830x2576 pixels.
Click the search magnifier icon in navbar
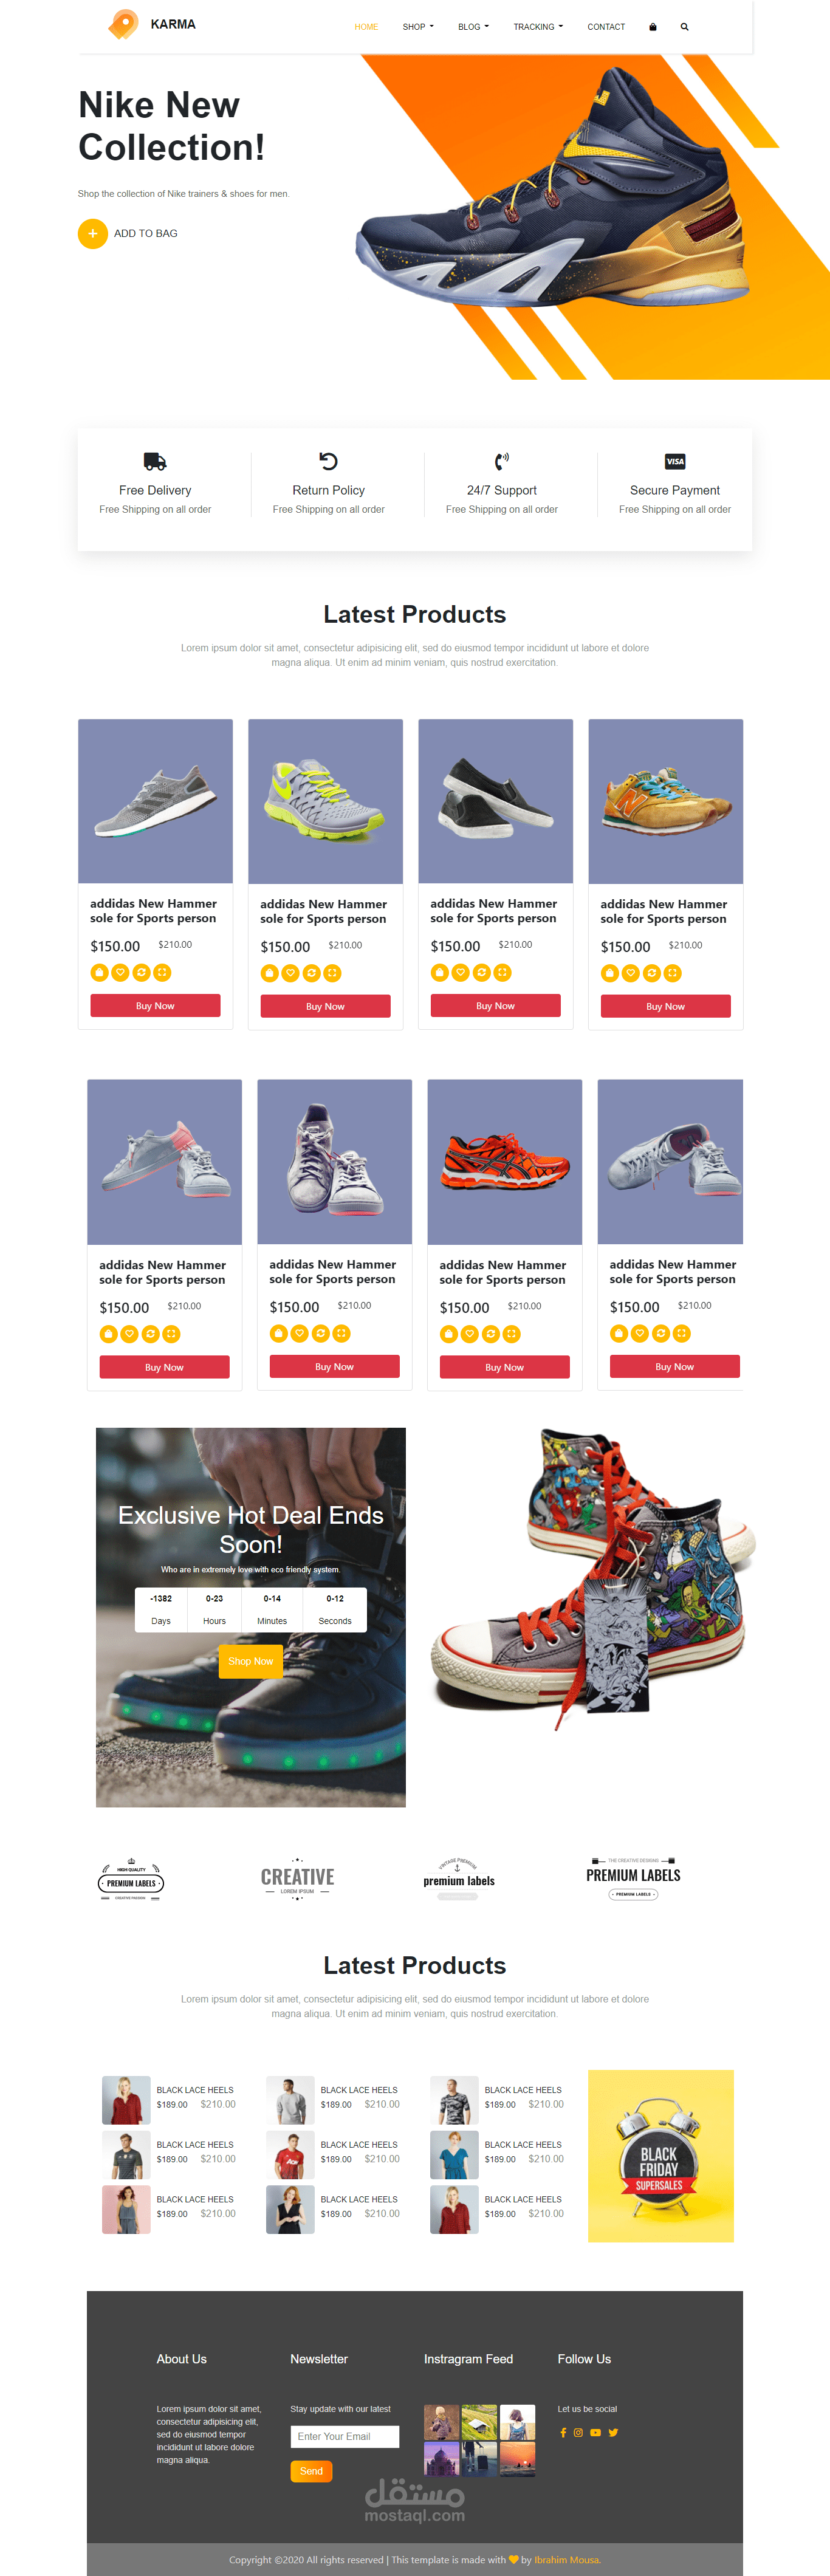tap(685, 27)
